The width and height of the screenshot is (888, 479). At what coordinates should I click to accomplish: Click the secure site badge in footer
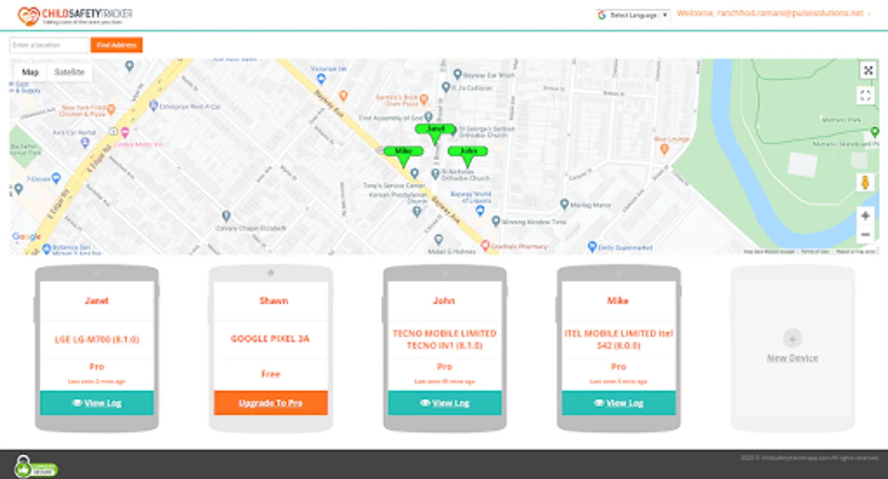coord(36,467)
